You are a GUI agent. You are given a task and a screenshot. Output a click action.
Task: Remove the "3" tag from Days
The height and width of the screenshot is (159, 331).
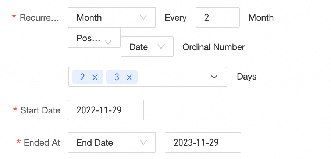pos(129,77)
